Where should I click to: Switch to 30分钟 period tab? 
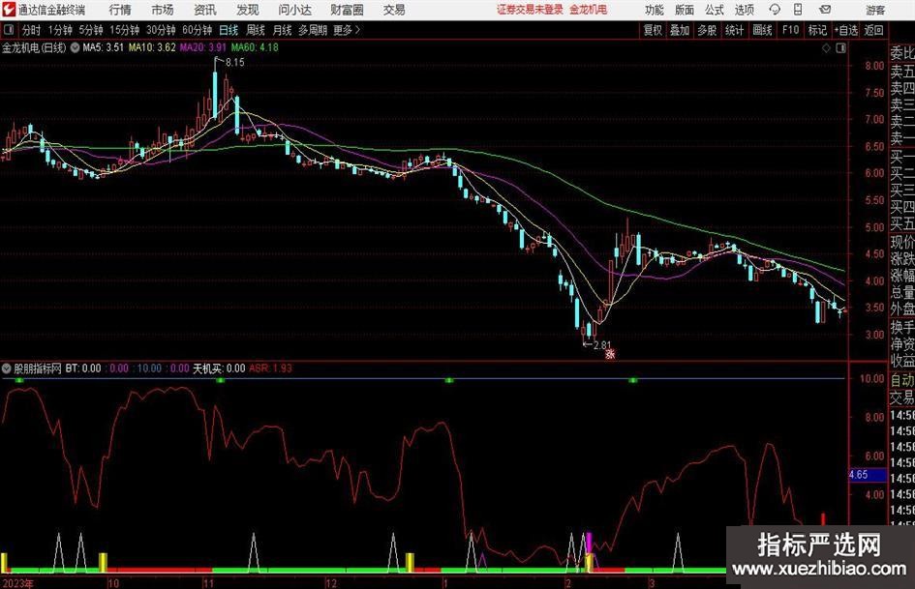(x=161, y=30)
